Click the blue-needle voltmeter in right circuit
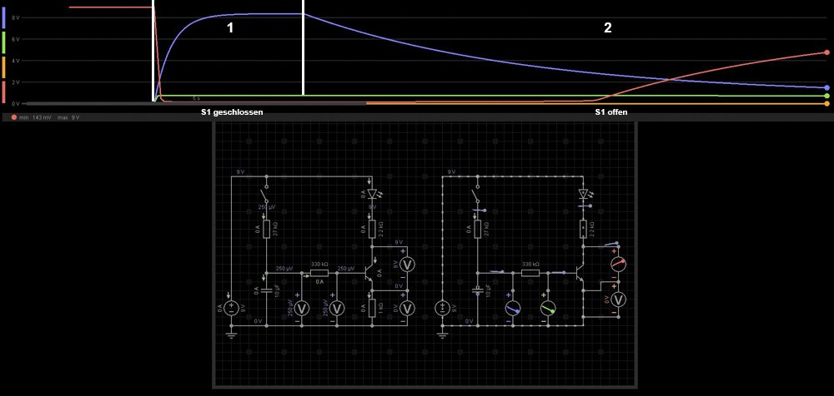This screenshot has width=834, height=396. point(512,308)
